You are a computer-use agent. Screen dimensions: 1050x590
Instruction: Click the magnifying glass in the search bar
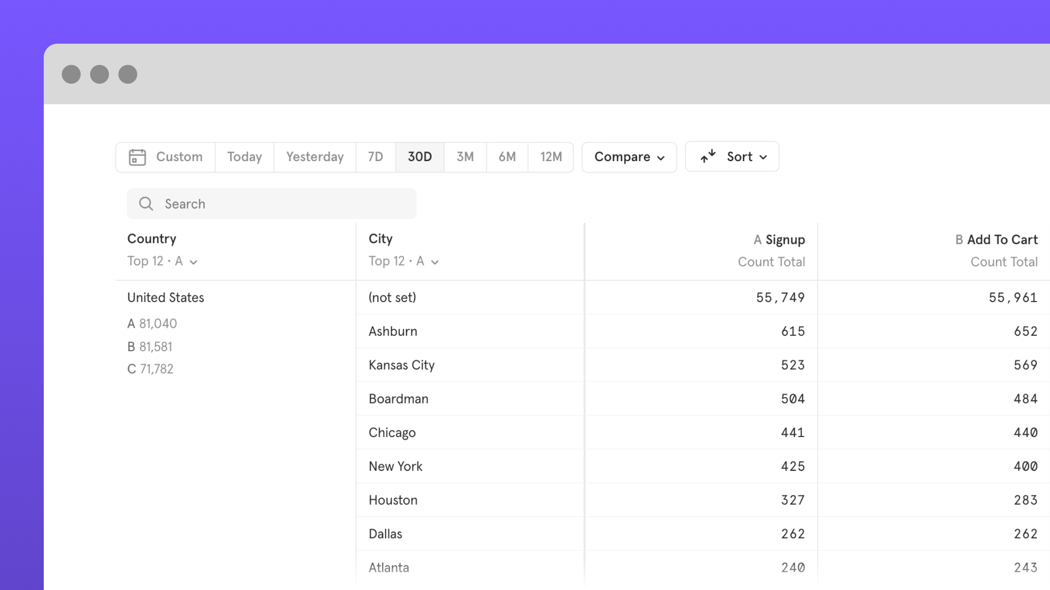tap(146, 203)
